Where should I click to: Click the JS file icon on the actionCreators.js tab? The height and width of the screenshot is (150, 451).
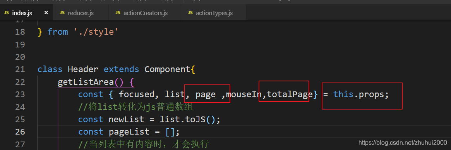click(x=118, y=13)
